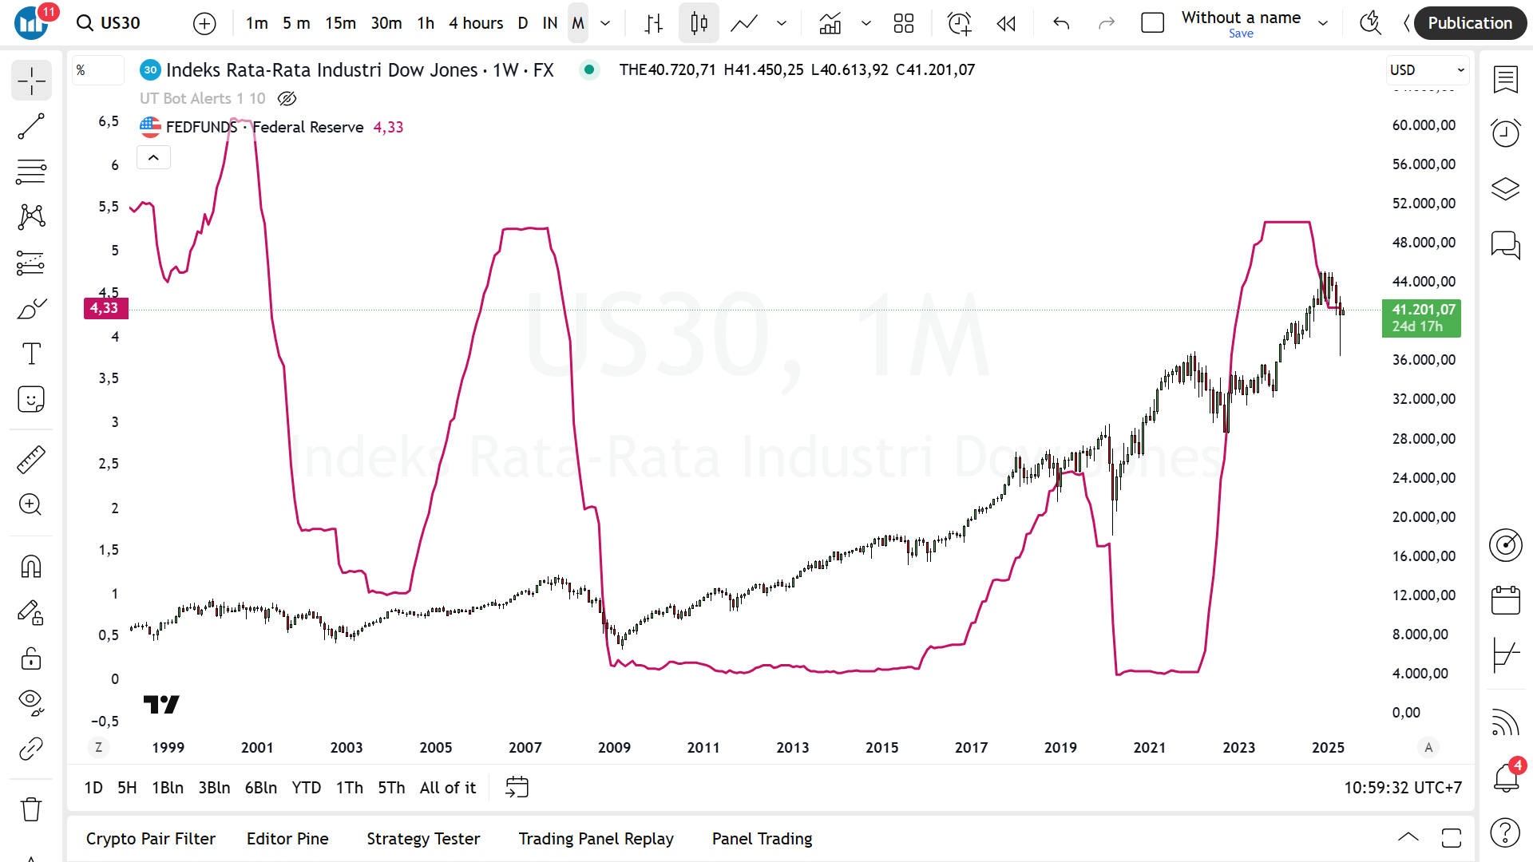Open the Editor Pine tab
This screenshot has width=1533, height=862.
point(287,838)
